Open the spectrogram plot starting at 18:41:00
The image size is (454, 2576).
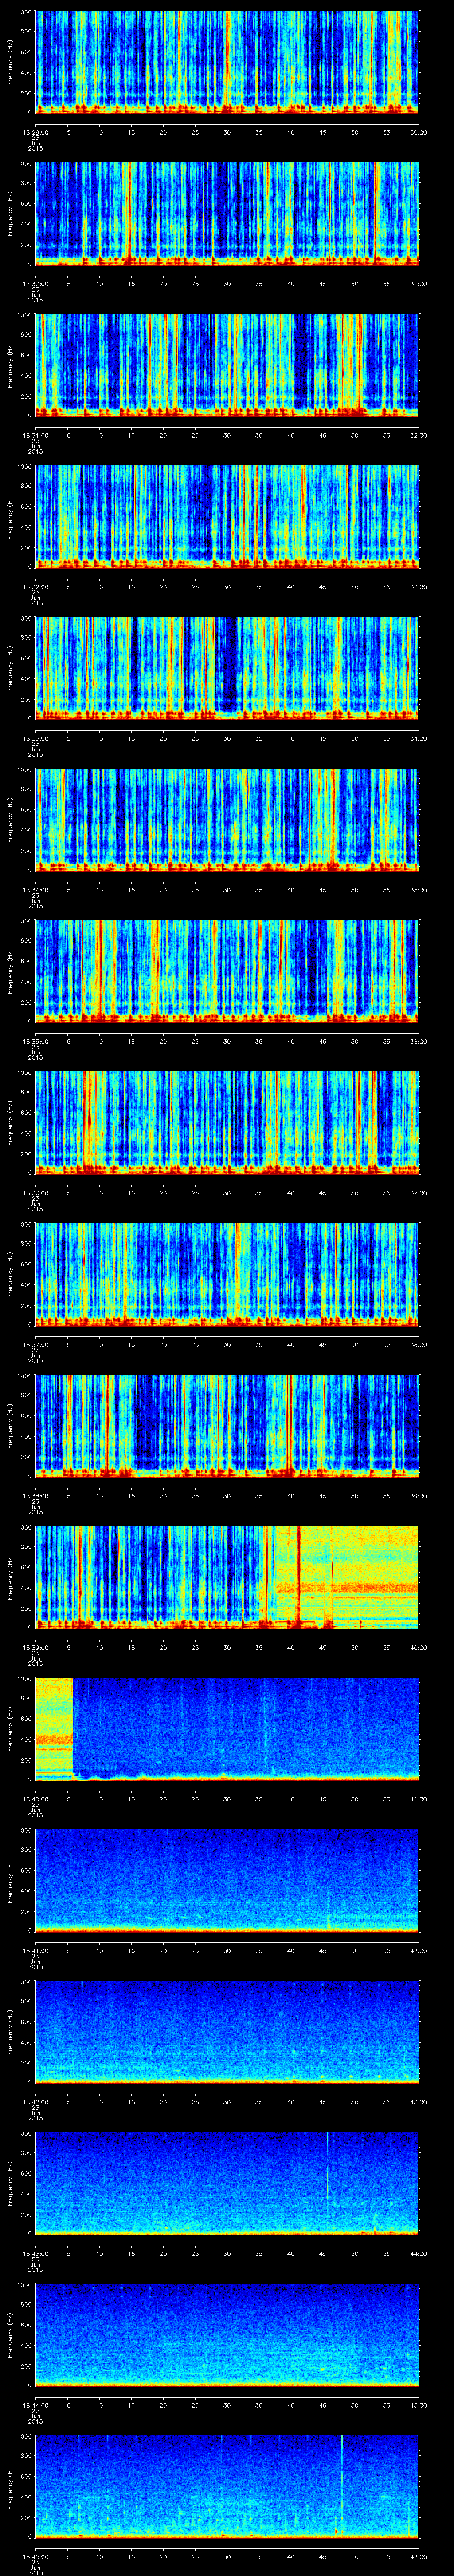pyautogui.click(x=227, y=1881)
